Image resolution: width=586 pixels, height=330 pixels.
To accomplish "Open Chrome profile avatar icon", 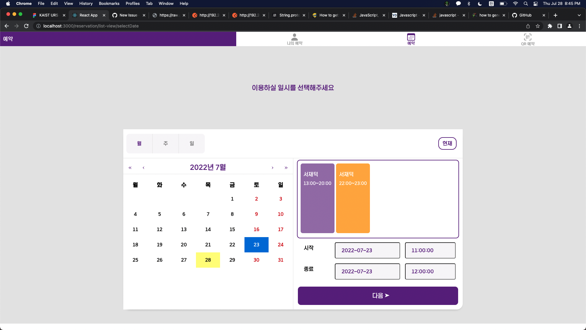I will 570,26.
